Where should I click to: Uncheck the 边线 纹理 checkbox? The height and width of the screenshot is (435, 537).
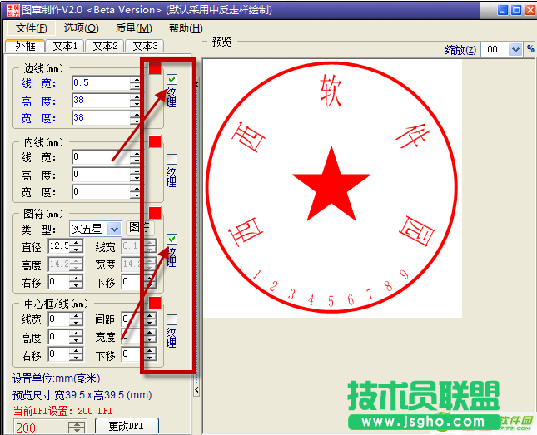pyautogui.click(x=172, y=79)
